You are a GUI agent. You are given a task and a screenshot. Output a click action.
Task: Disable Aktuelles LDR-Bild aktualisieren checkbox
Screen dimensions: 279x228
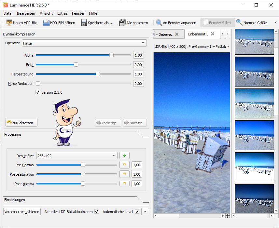[97, 212]
